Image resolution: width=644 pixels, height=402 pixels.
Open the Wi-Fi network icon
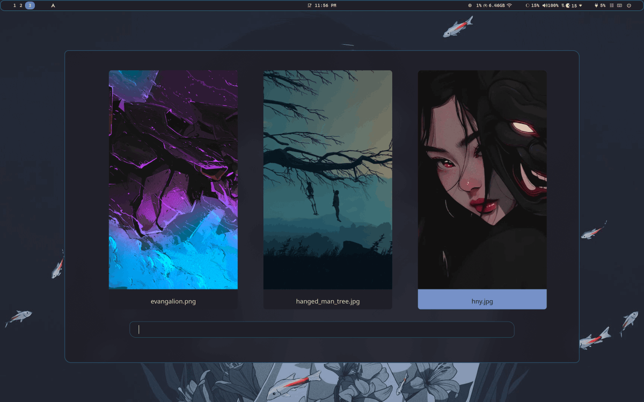point(509,5)
